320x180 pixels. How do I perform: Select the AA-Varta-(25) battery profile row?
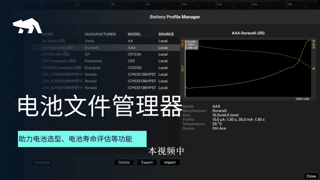(106, 41)
